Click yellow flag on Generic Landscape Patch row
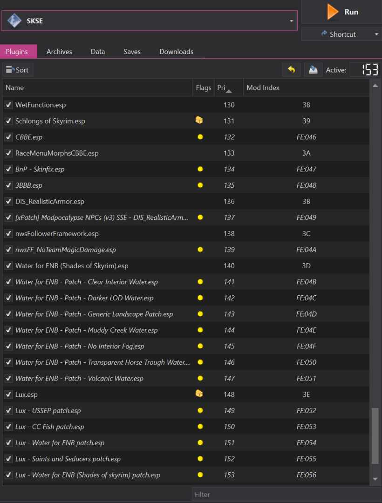 [x=200, y=314]
